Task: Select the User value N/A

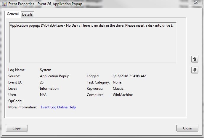Action: [43, 95]
